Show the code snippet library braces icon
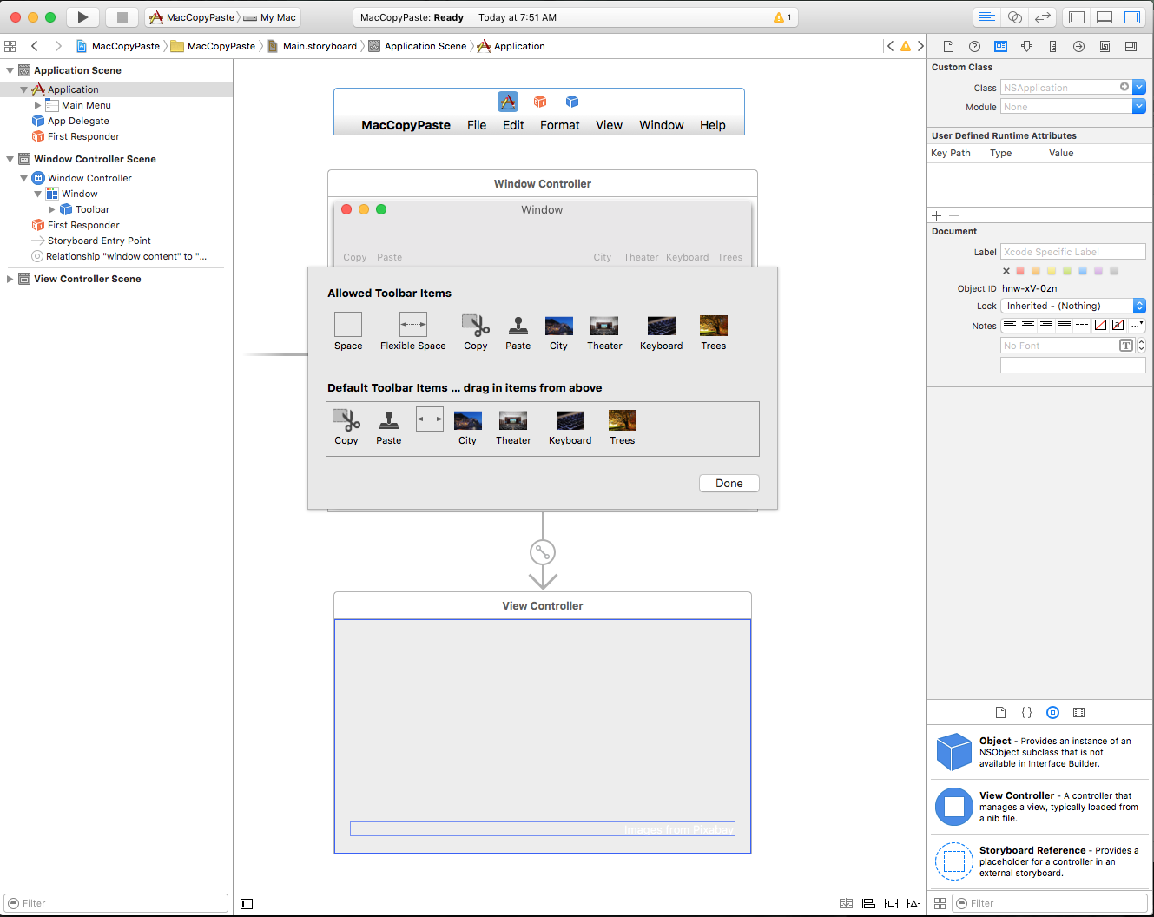The height and width of the screenshot is (917, 1154). [x=1026, y=712]
